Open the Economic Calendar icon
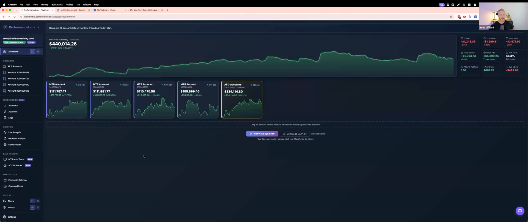This screenshot has height=222, width=528. pyautogui.click(x=5, y=180)
